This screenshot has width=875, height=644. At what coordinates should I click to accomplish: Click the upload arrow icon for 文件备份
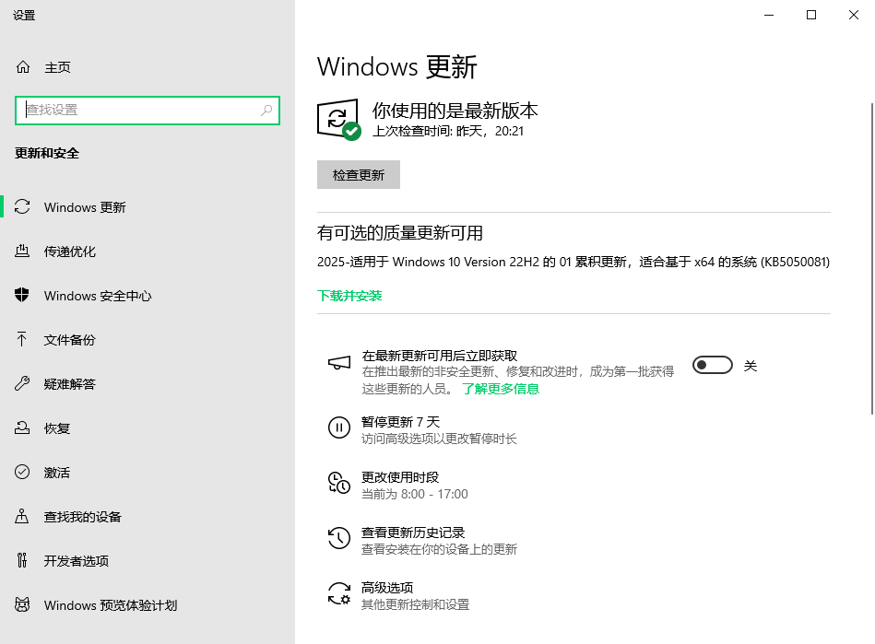tap(22, 339)
